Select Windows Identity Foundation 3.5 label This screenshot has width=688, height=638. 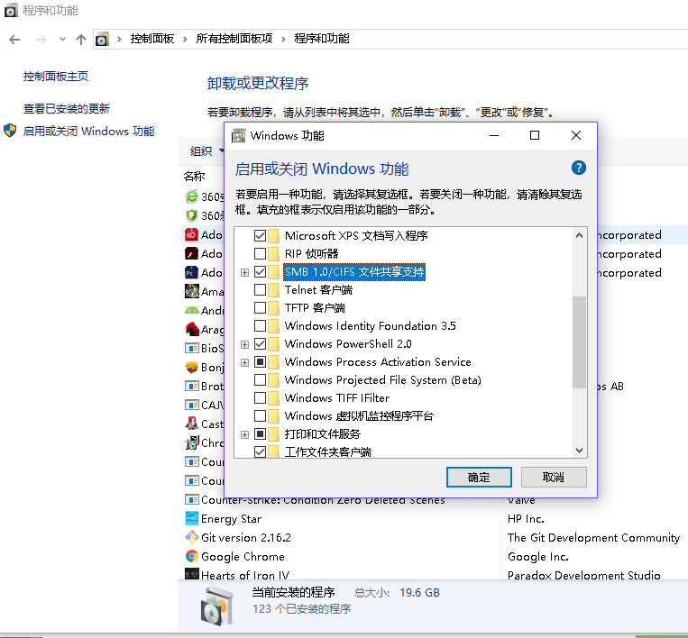tap(371, 326)
